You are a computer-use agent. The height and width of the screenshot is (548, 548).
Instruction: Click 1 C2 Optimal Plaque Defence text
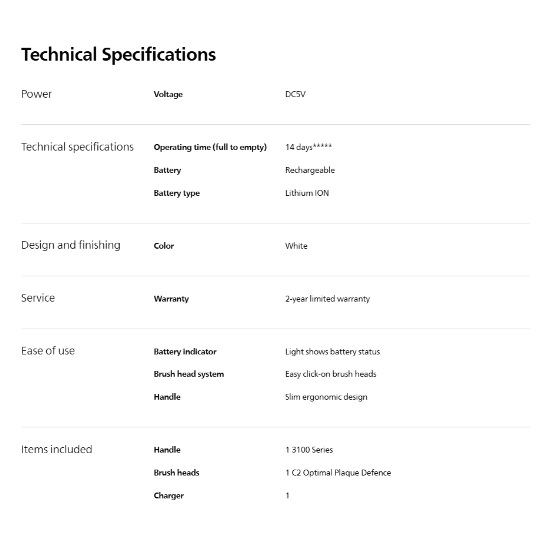(338, 473)
